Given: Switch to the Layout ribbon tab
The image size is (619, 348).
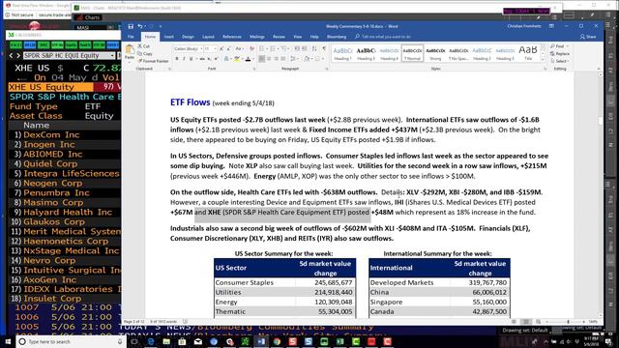Looking at the screenshot, I should pos(208,37).
